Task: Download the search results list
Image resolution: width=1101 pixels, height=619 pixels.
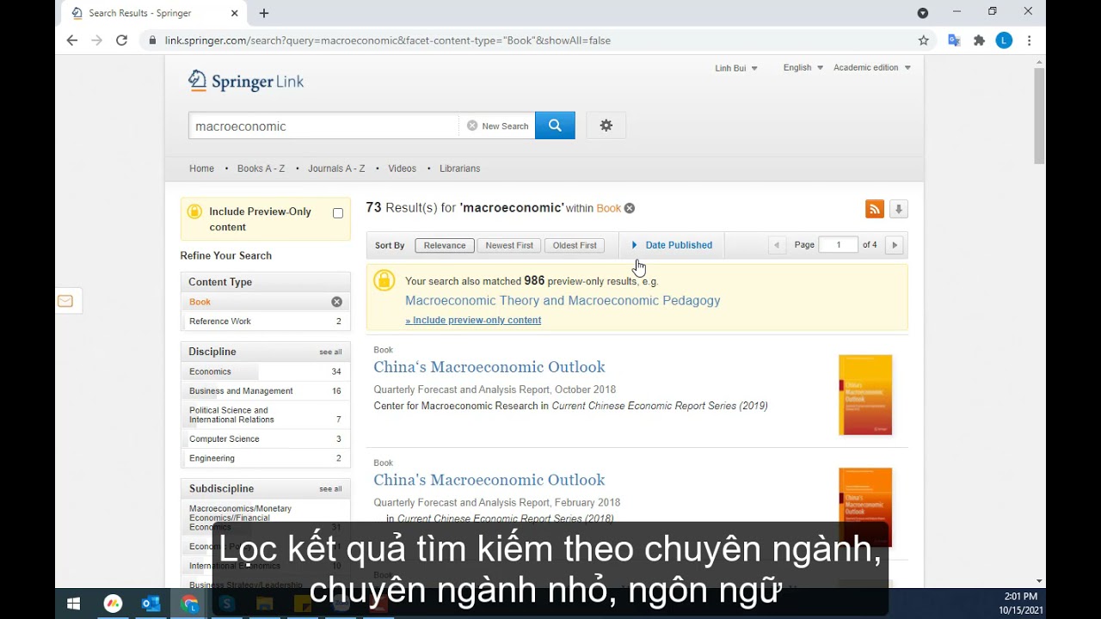Action: click(898, 209)
